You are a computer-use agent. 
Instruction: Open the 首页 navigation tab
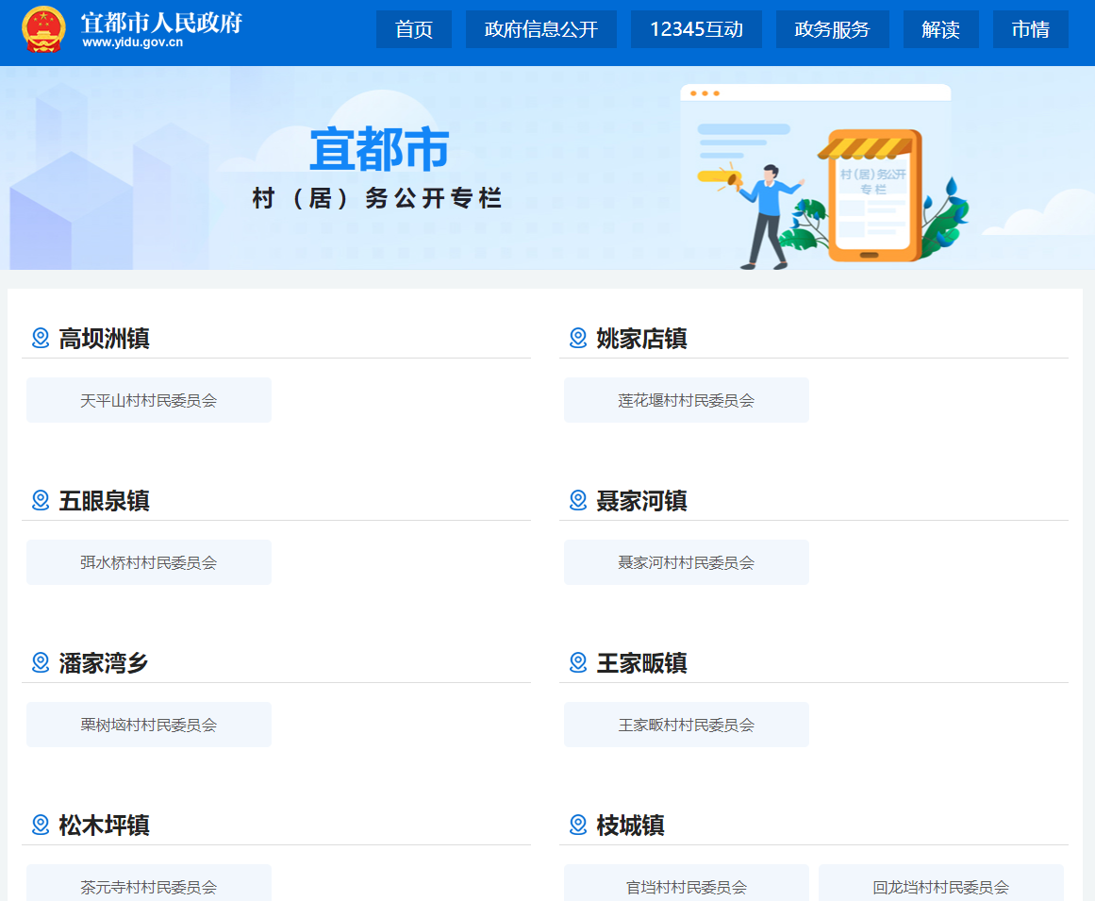[413, 29]
